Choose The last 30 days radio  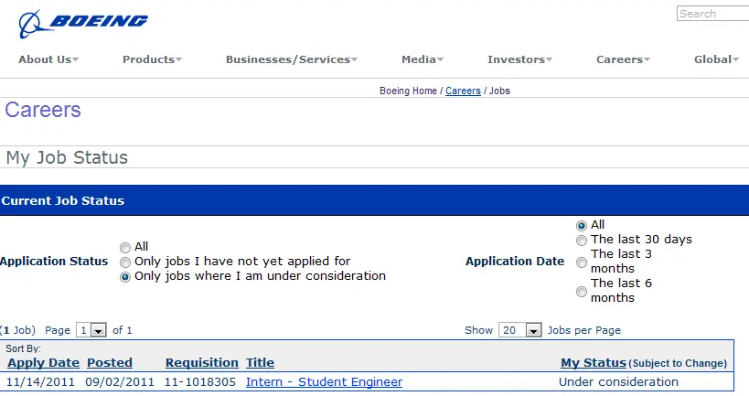(582, 241)
